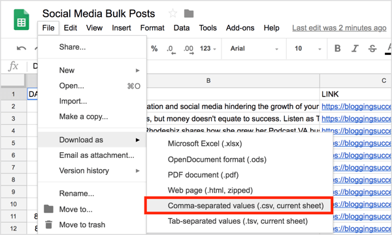Toggle bold formatting
Screen dimensions: 392x235
[x=338, y=48]
